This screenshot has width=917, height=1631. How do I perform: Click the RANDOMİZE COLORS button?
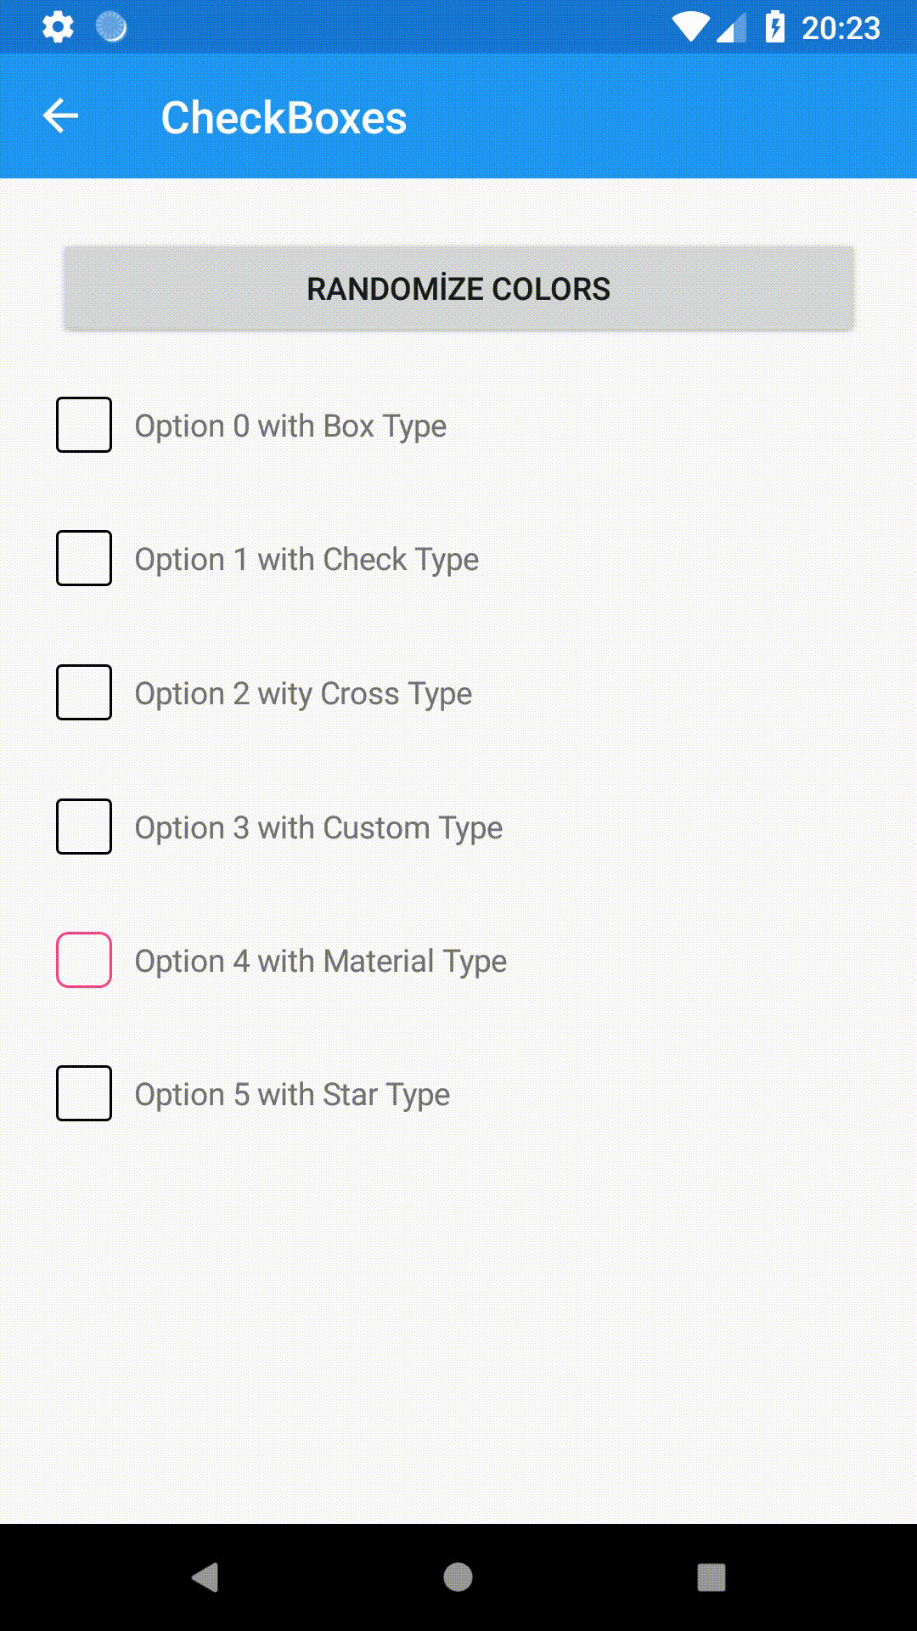click(x=458, y=289)
